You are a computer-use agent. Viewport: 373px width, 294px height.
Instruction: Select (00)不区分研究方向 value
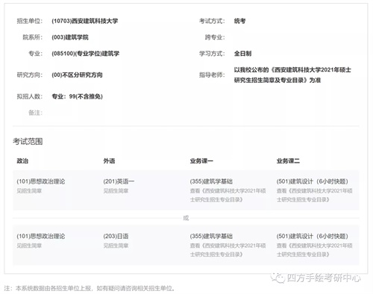click(77, 75)
